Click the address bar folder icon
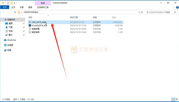 point(19,12)
